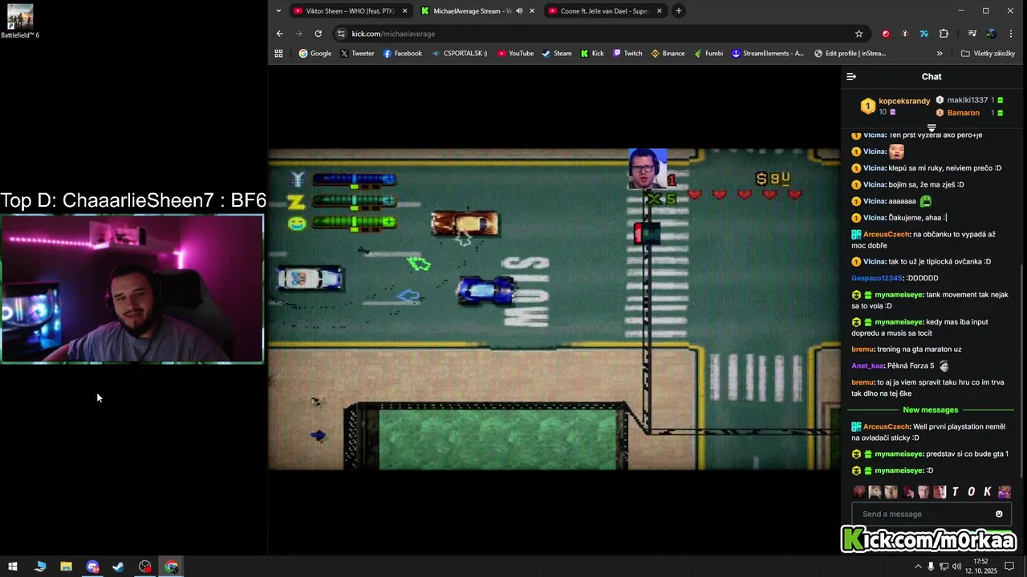Image resolution: width=1027 pixels, height=577 pixels.
Task: Insert the K quick emote
Action: (x=987, y=492)
